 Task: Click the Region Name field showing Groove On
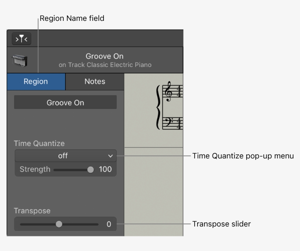click(65, 102)
